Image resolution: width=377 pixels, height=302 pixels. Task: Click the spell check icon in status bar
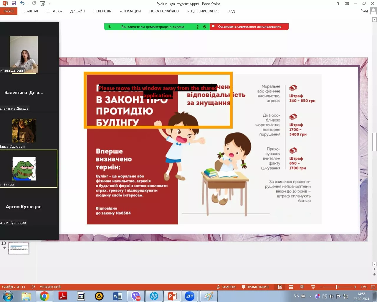click(x=33, y=287)
